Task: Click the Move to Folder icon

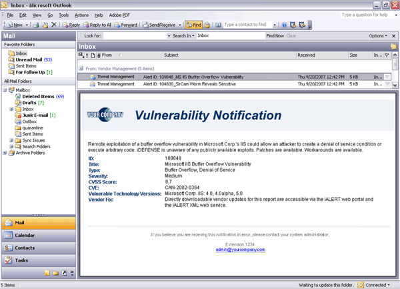Action: click(45, 25)
